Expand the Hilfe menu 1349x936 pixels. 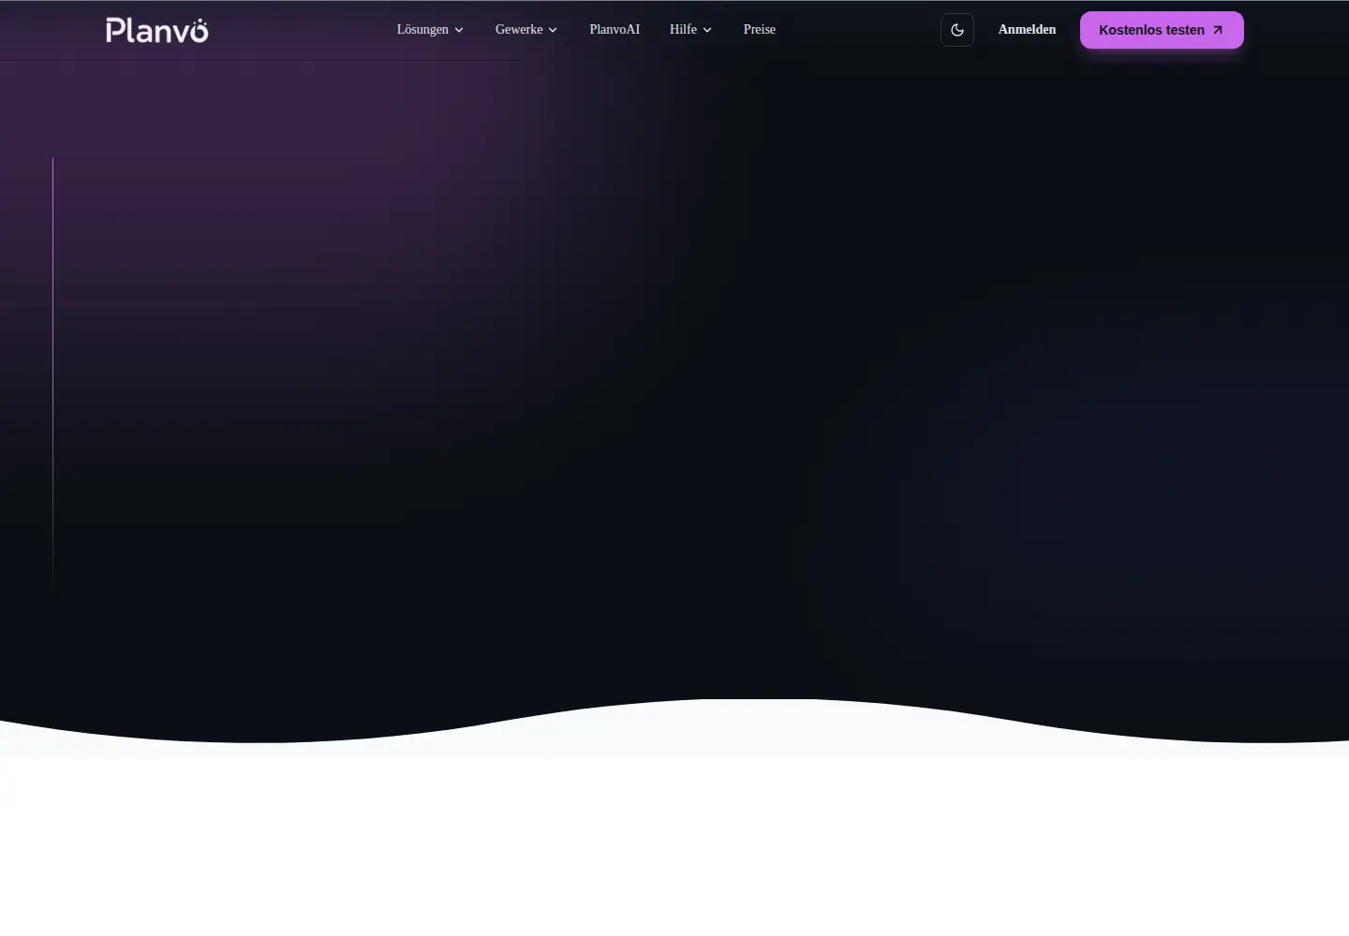tap(690, 30)
